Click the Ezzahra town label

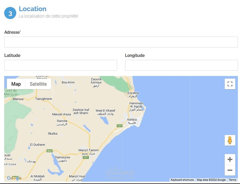click(133, 94)
